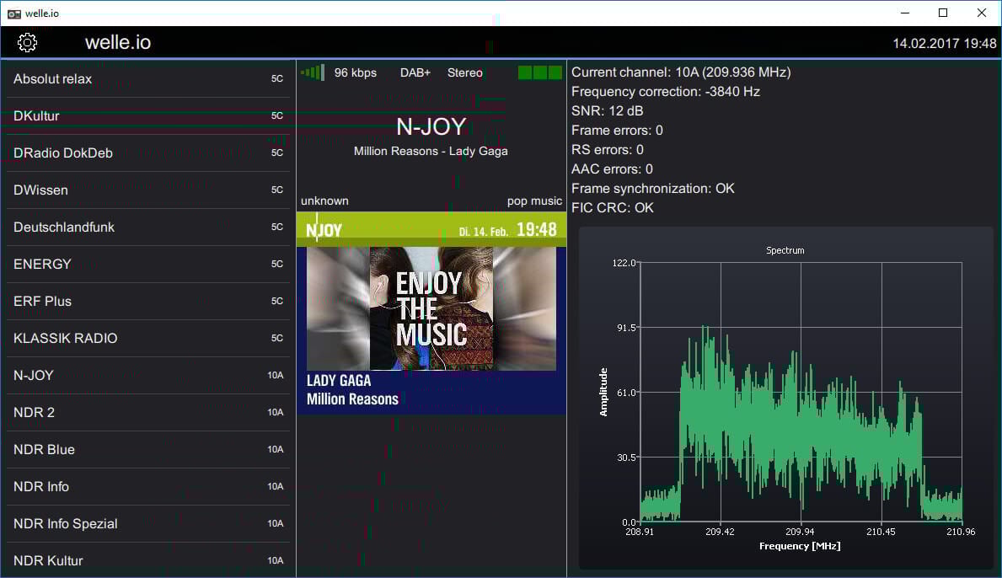Click the welle.io app icon in title bar

[x=14, y=13]
